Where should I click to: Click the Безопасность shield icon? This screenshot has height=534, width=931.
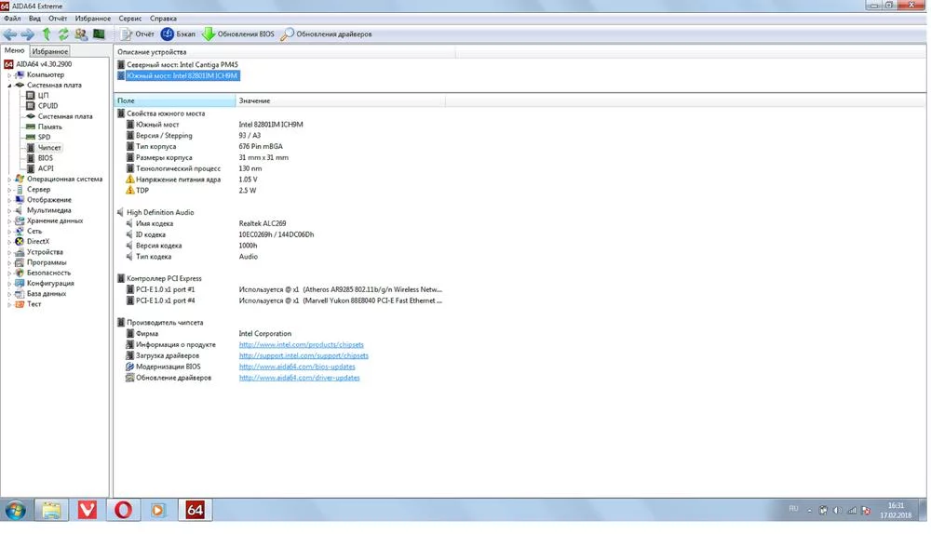point(20,273)
